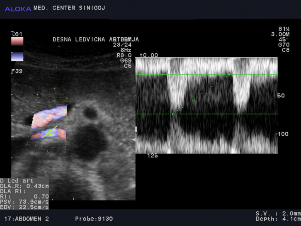The image size is (301, 226).
Task: Click the green caliper cross on upper line
Action: (x=229, y=74)
